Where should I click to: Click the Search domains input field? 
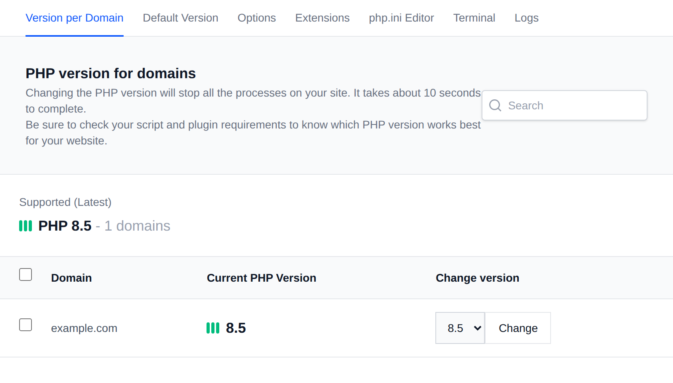click(565, 105)
